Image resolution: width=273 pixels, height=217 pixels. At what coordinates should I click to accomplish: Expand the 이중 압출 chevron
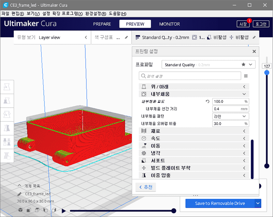pos(244,175)
